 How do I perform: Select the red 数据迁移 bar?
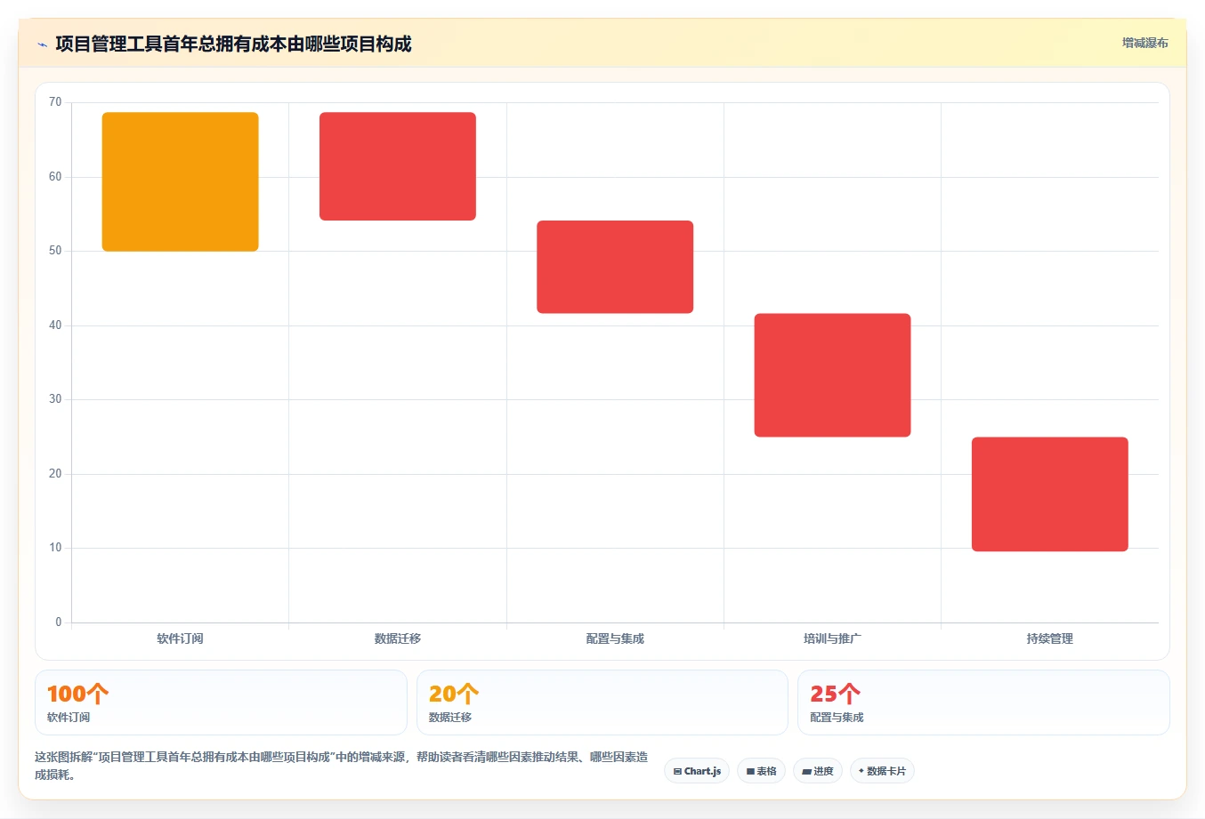coord(398,166)
